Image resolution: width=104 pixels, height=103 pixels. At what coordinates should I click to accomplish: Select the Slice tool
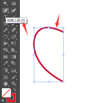tap(14, 77)
